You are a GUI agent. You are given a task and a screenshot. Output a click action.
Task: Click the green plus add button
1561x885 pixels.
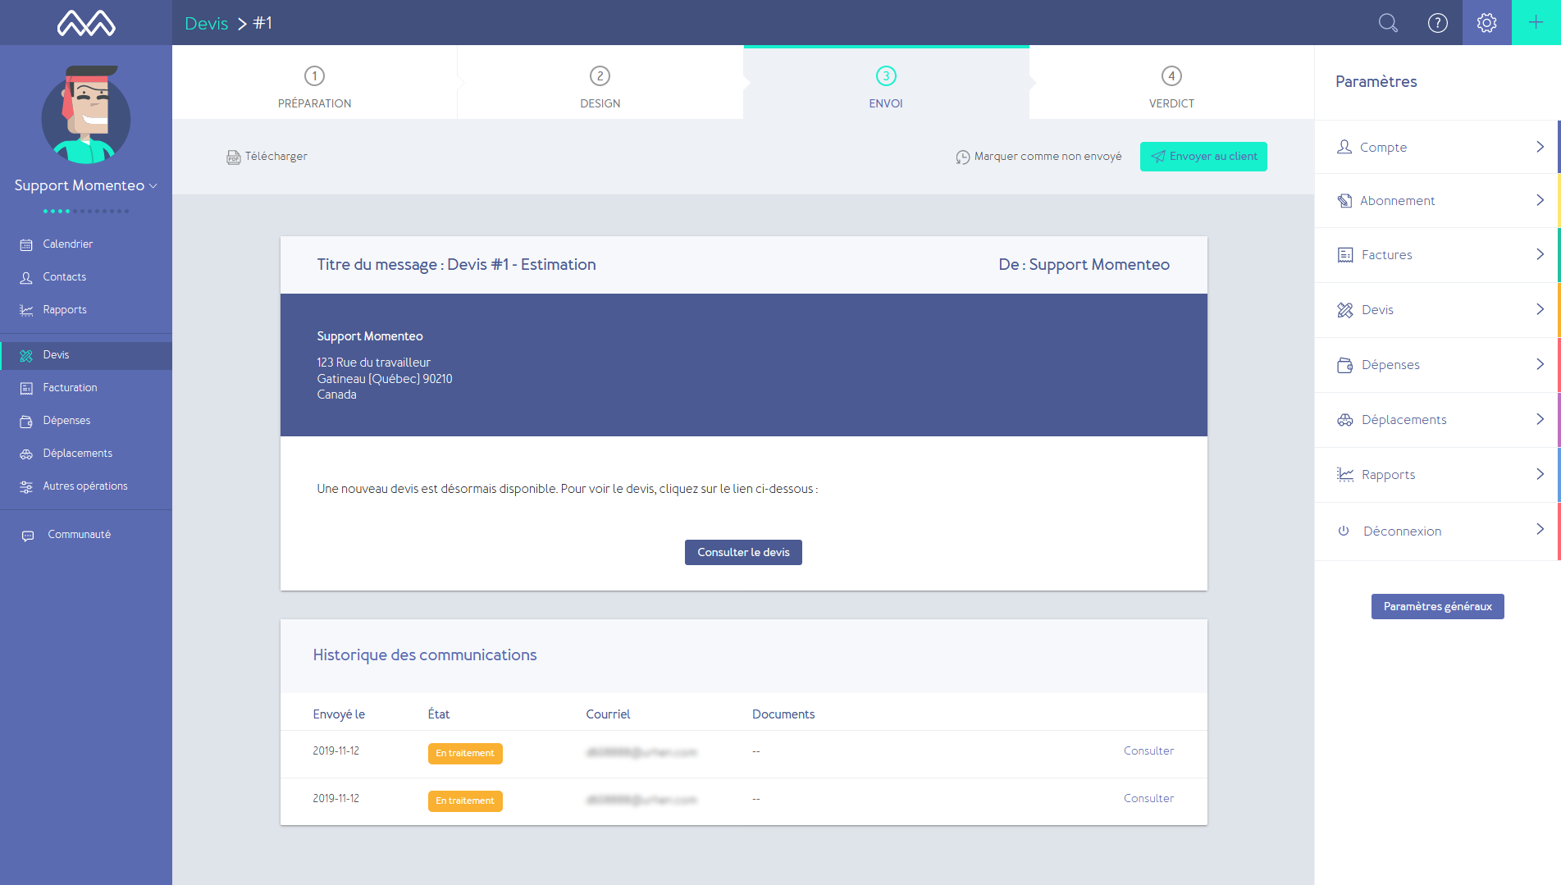pos(1536,23)
